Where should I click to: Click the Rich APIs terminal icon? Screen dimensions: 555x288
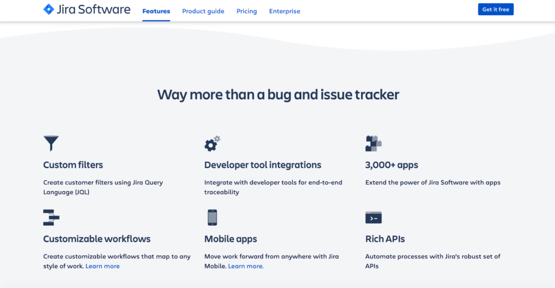(x=373, y=217)
